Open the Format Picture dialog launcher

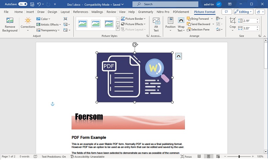coord(147,36)
